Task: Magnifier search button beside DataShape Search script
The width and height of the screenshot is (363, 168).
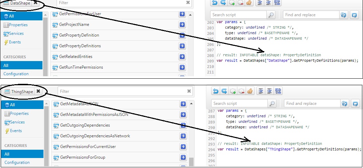Action: (x=271, y=14)
